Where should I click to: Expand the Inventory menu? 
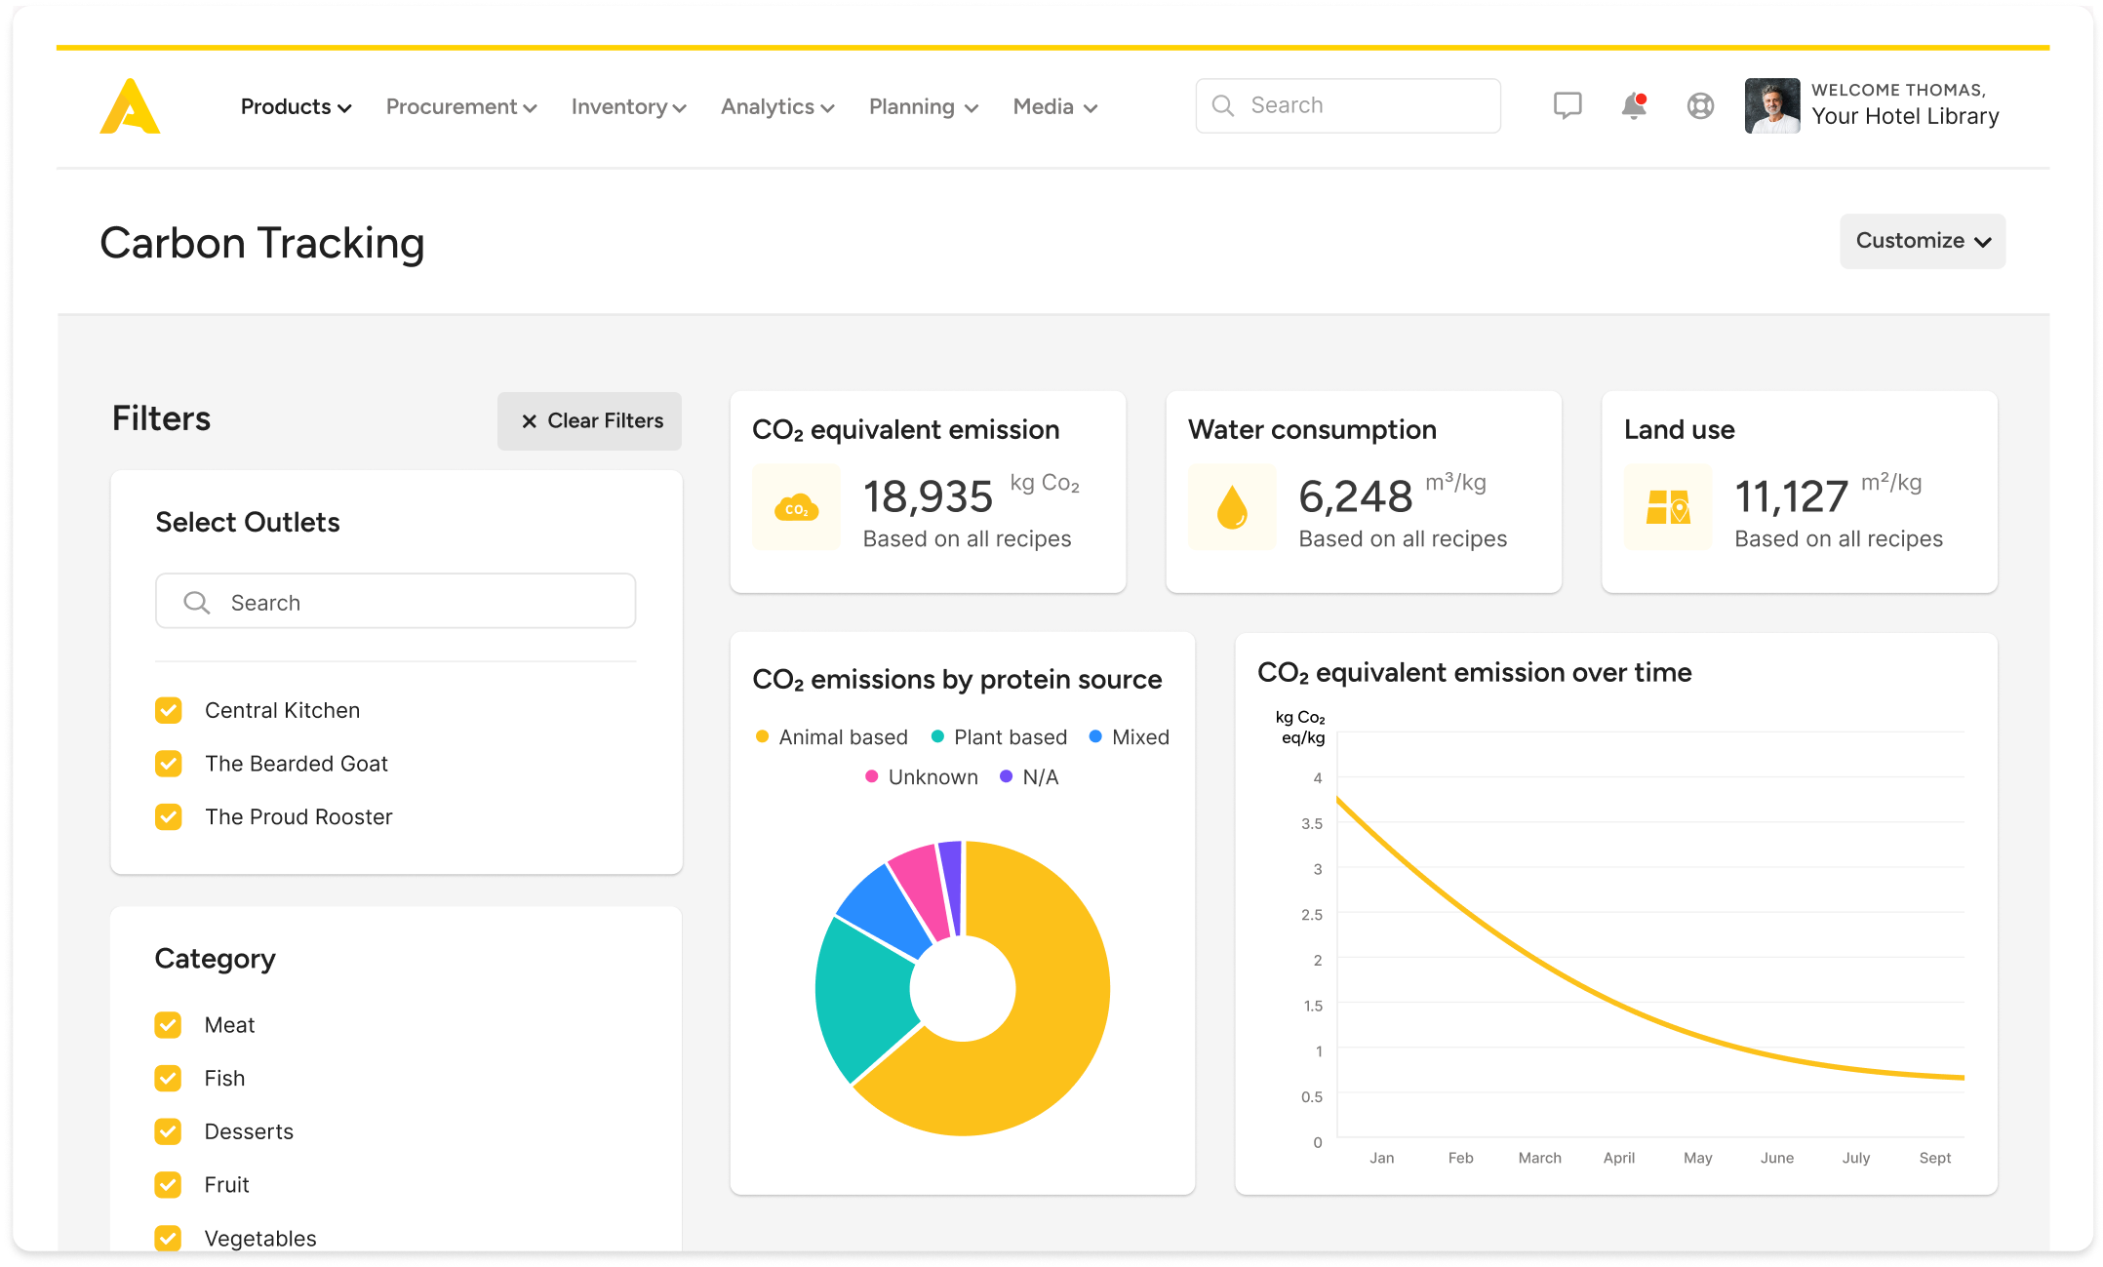click(x=629, y=106)
